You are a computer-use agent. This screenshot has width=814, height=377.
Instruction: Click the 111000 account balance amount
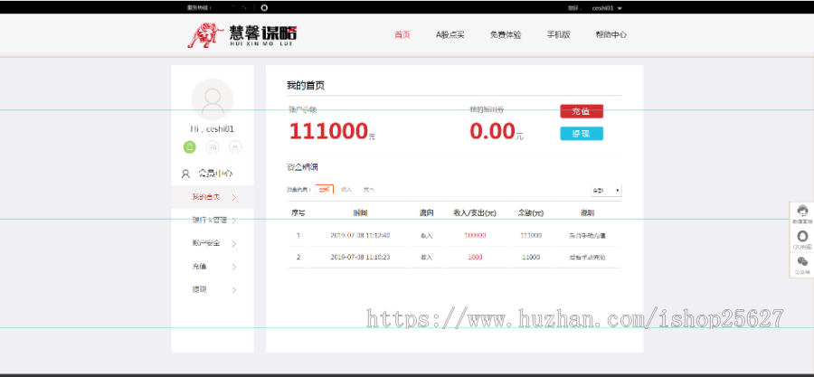pos(328,131)
